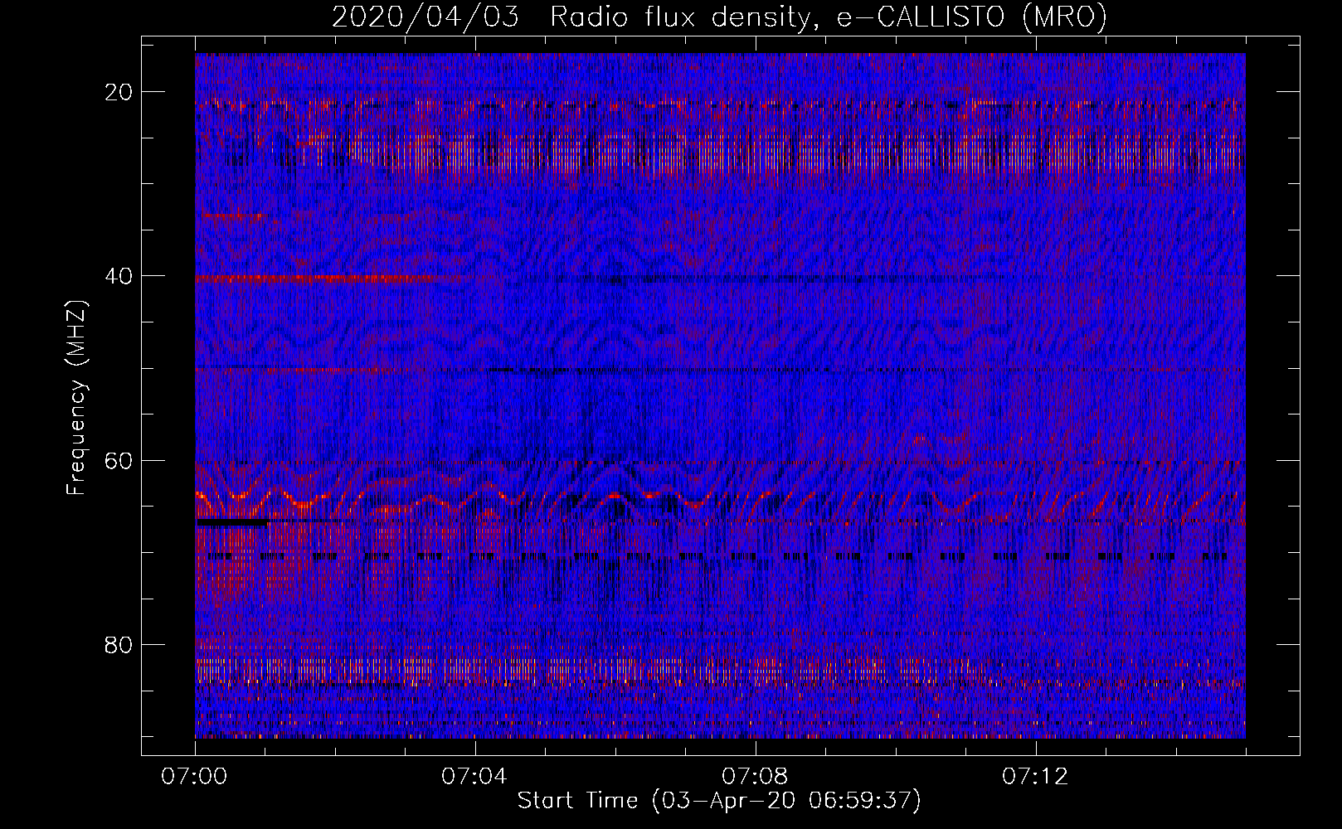Viewport: 1342px width, 829px height.
Task: Click the plot title '2020/04/03 Radio flux density'
Action: [719, 17]
